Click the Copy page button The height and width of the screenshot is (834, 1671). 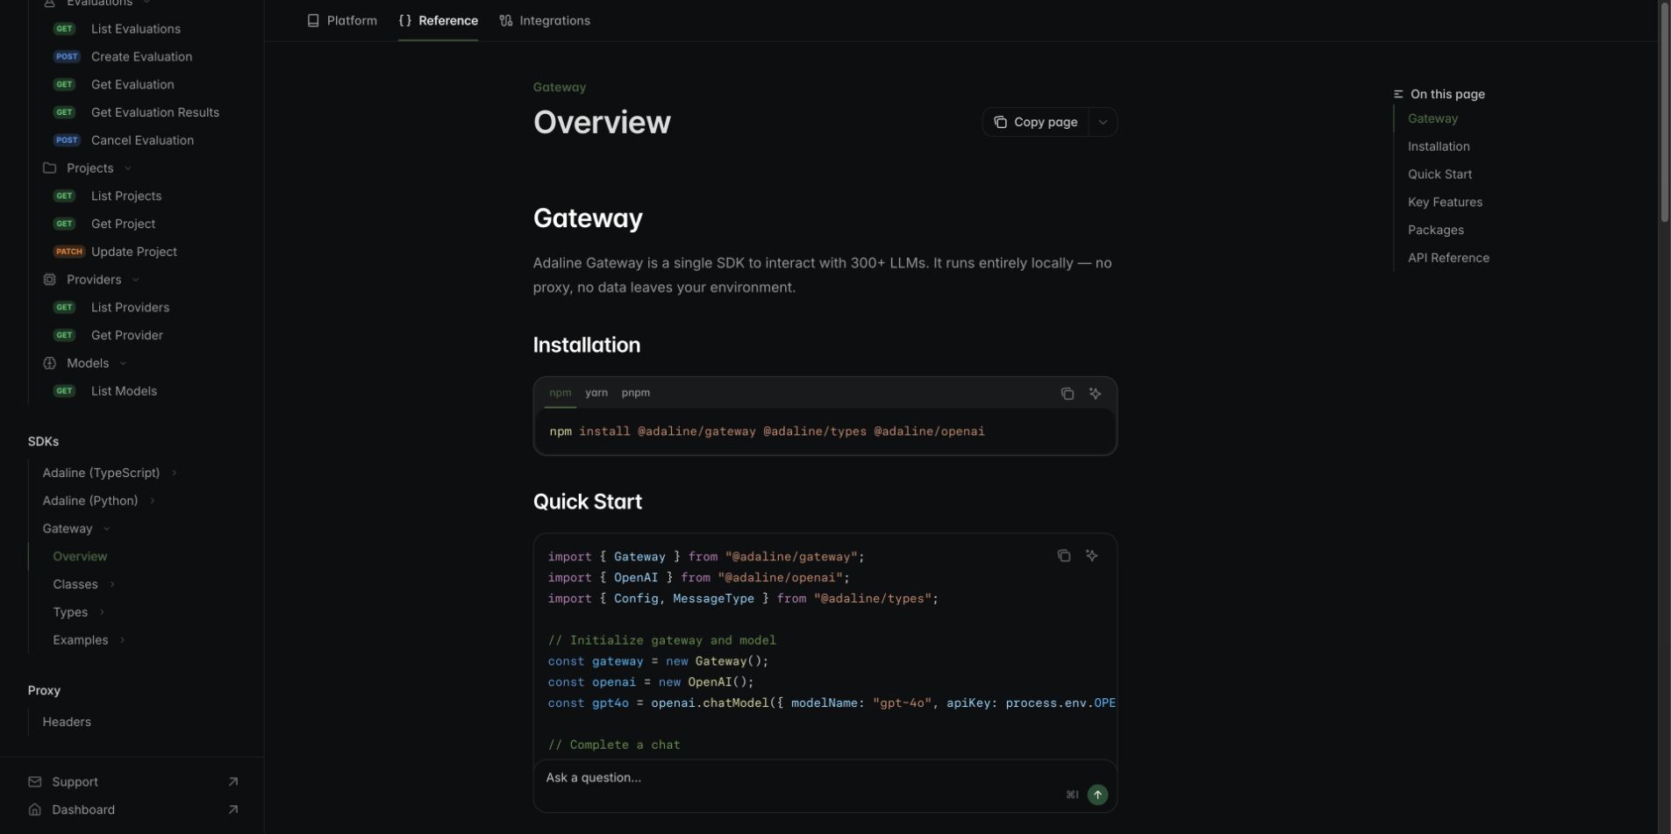pyautogui.click(x=1036, y=122)
